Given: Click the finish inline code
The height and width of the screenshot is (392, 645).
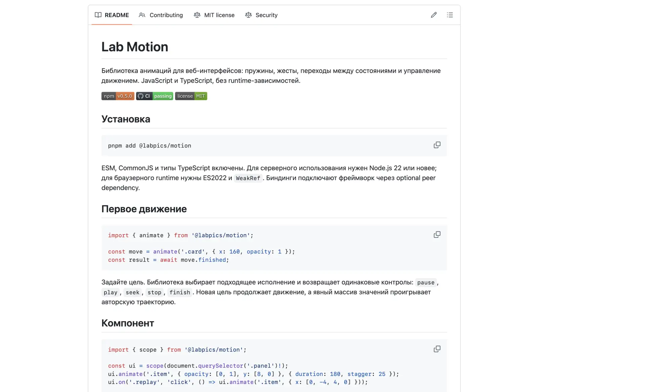Looking at the screenshot, I should click(180, 292).
